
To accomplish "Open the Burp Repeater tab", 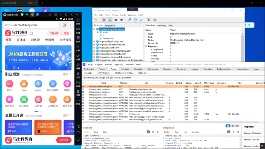I will pyautogui.click(x=139, y=69).
